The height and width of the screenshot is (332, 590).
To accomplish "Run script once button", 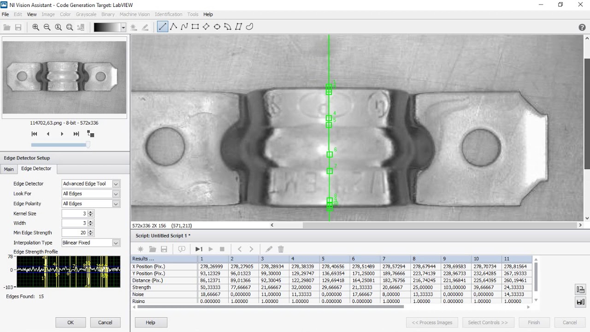I will 199,249.
